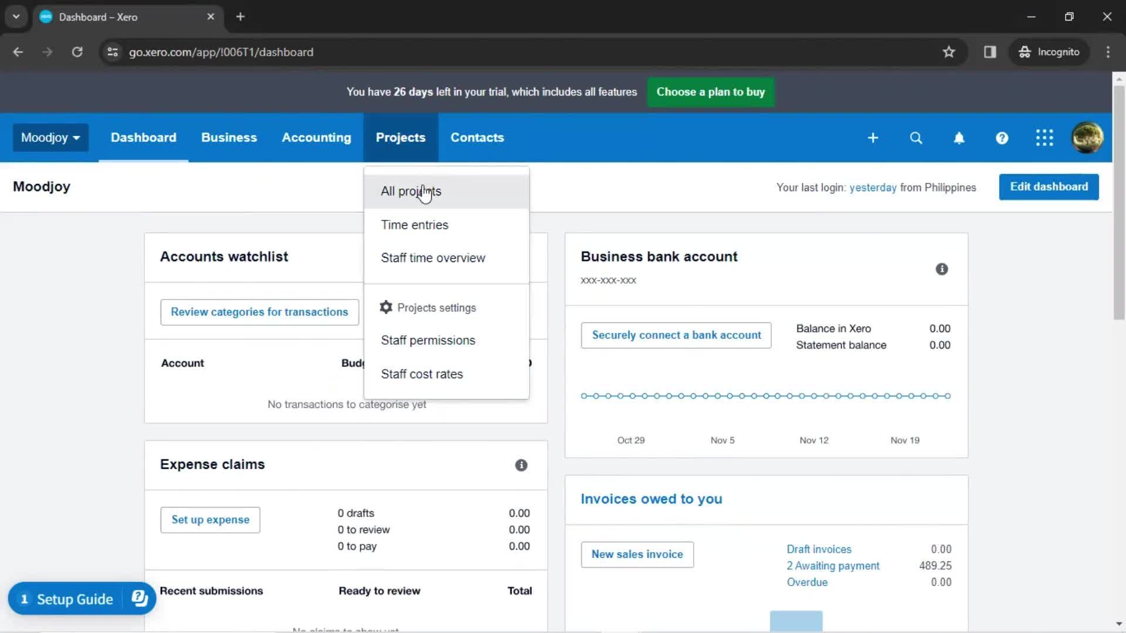Open the user profile avatar menu

click(1087, 138)
